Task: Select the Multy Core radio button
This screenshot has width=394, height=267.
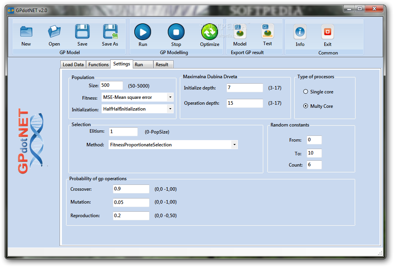Action: (x=306, y=106)
